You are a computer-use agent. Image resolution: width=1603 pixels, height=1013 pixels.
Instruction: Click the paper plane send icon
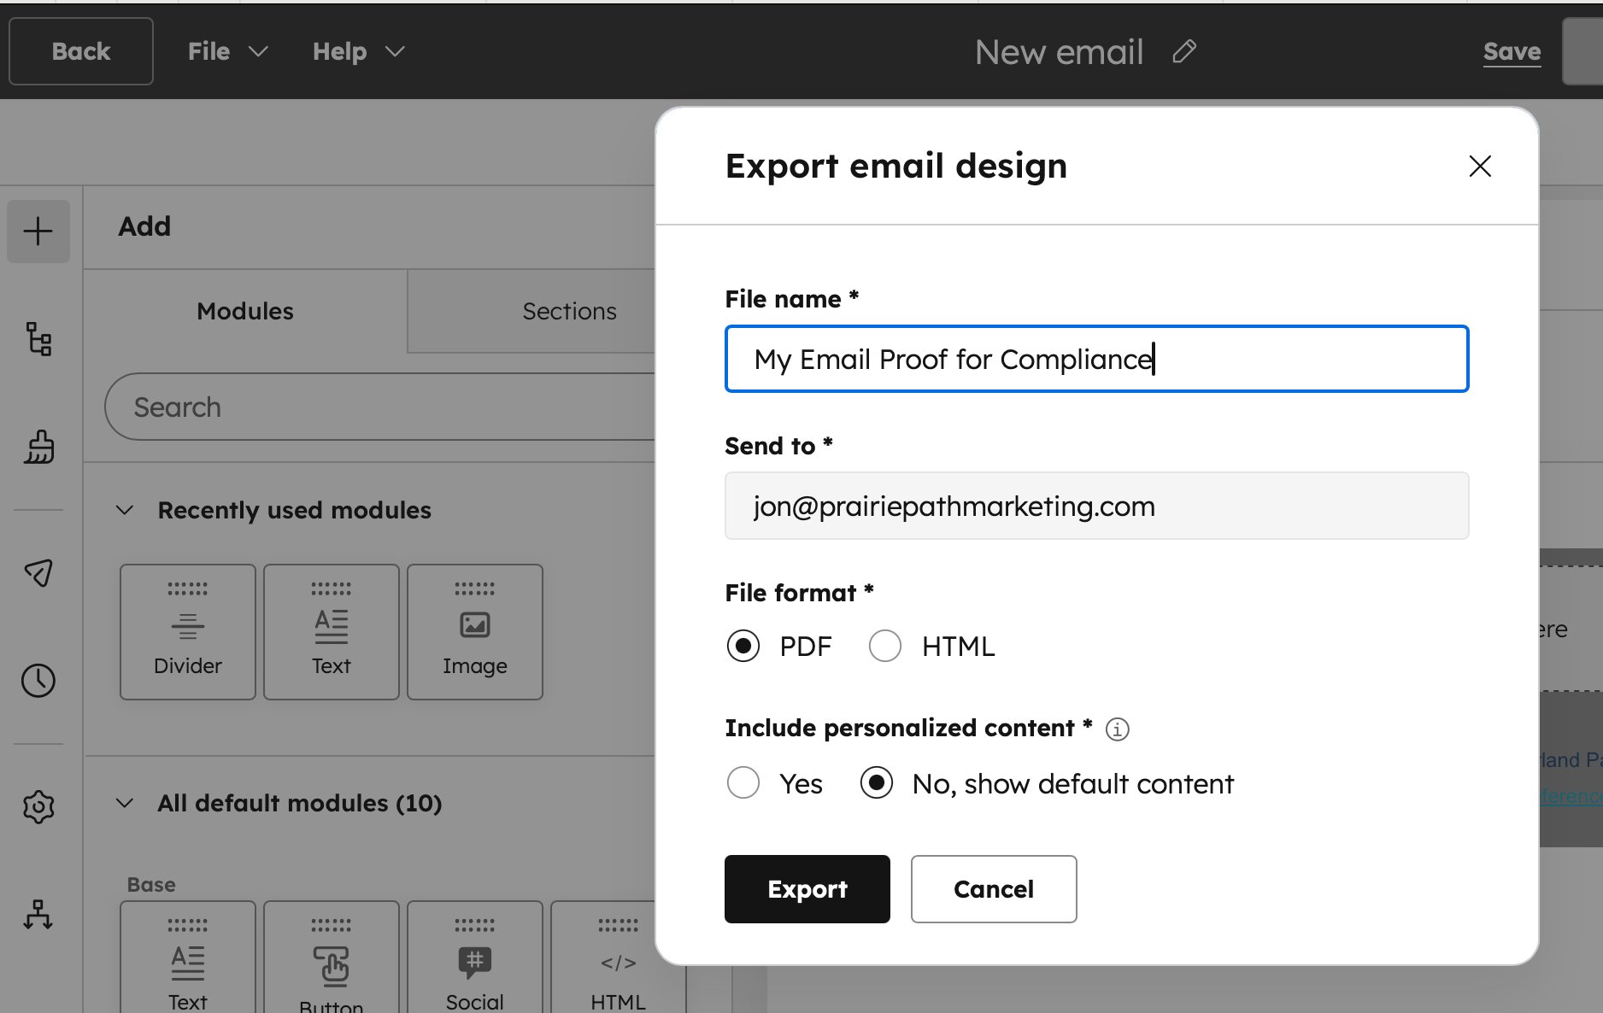tap(38, 572)
